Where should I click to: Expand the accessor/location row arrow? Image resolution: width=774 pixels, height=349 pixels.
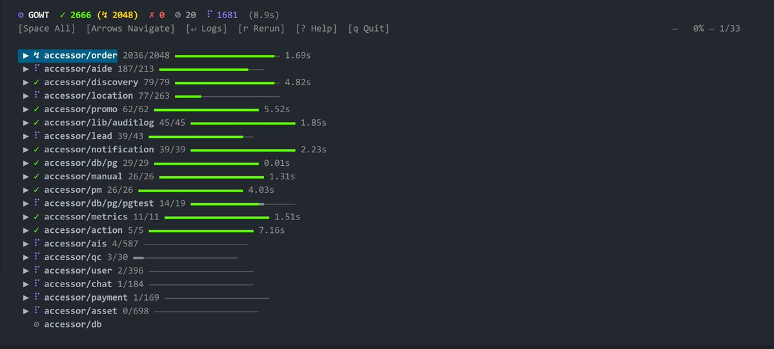coord(26,95)
